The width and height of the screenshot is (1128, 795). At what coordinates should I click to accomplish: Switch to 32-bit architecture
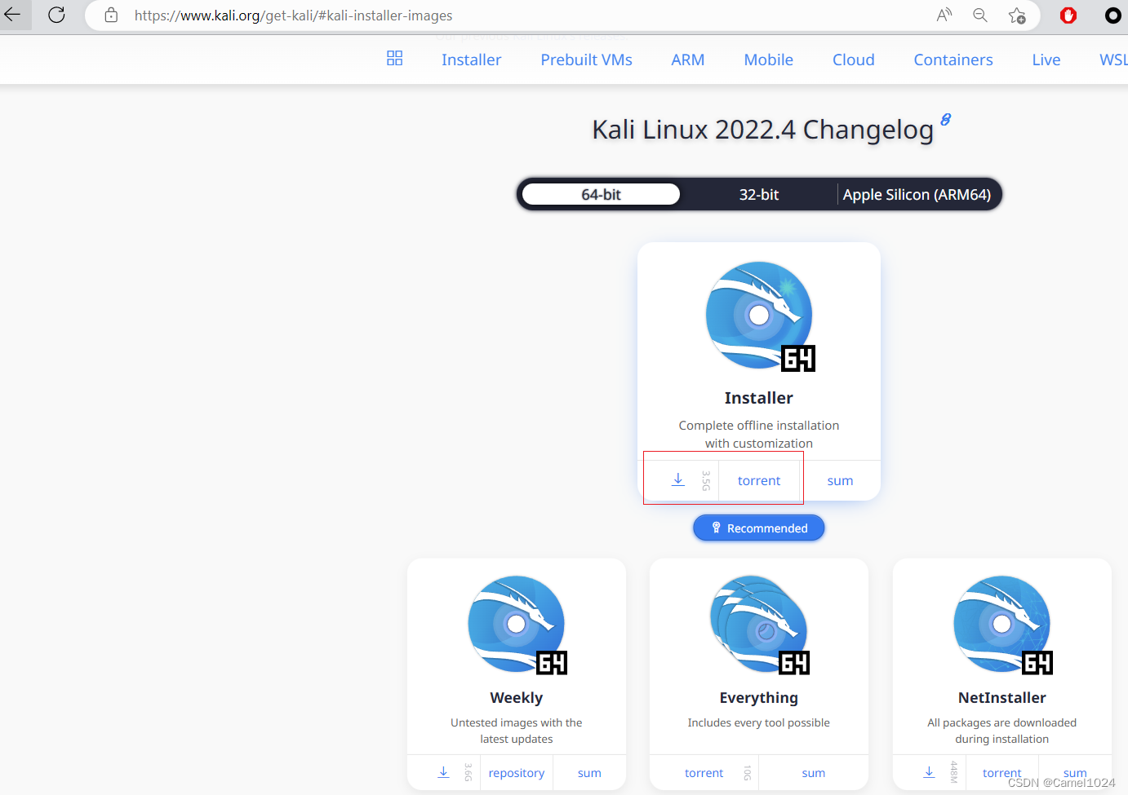pyautogui.click(x=759, y=194)
